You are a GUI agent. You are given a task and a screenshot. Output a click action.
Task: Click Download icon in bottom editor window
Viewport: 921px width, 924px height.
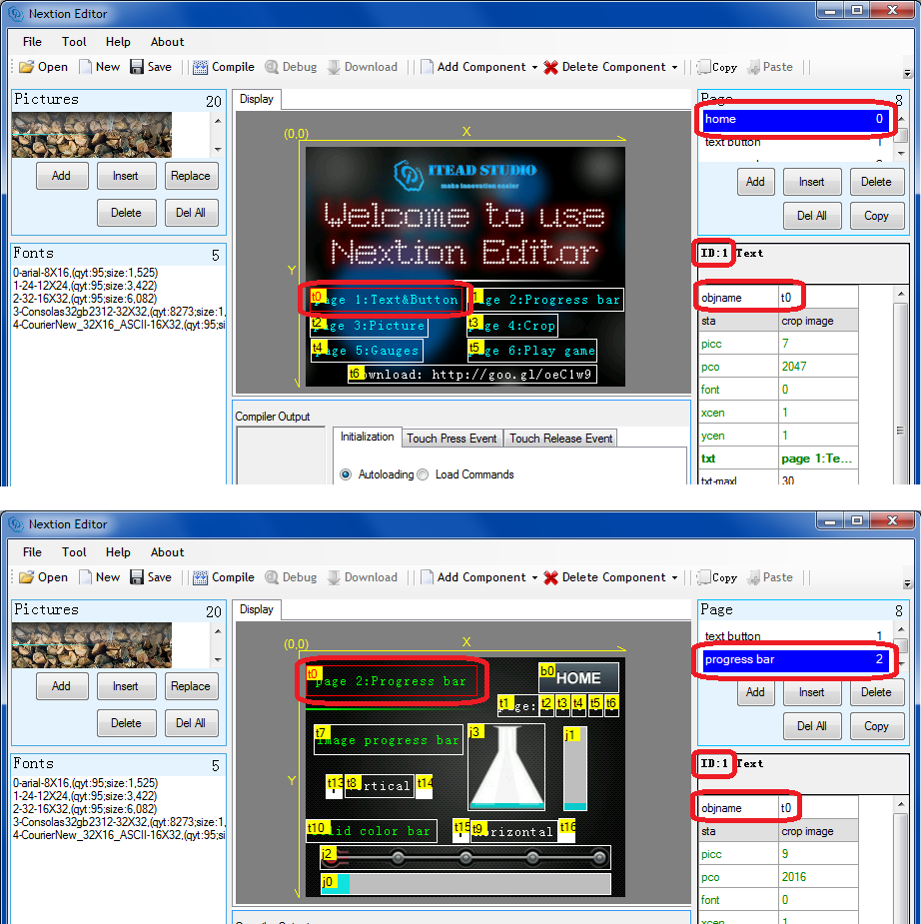point(334,577)
